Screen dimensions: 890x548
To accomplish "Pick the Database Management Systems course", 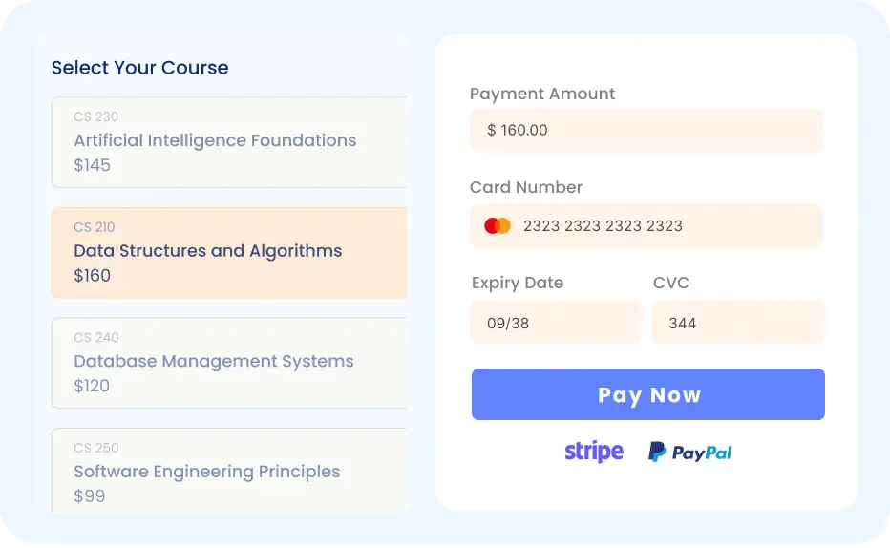I will (x=229, y=362).
